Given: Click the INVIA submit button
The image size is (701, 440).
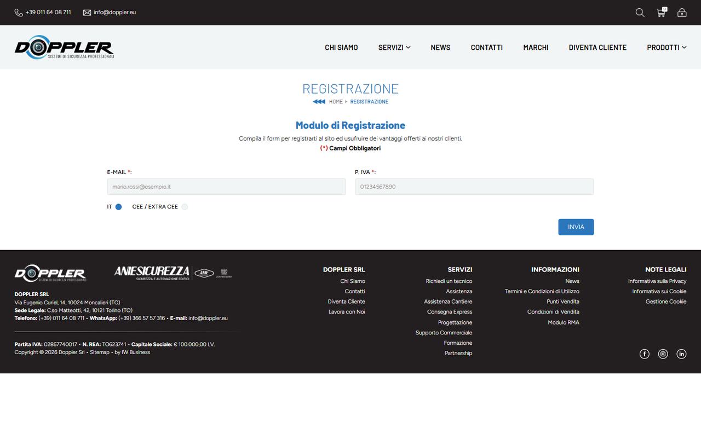Looking at the screenshot, I should pyautogui.click(x=576, y=227).
